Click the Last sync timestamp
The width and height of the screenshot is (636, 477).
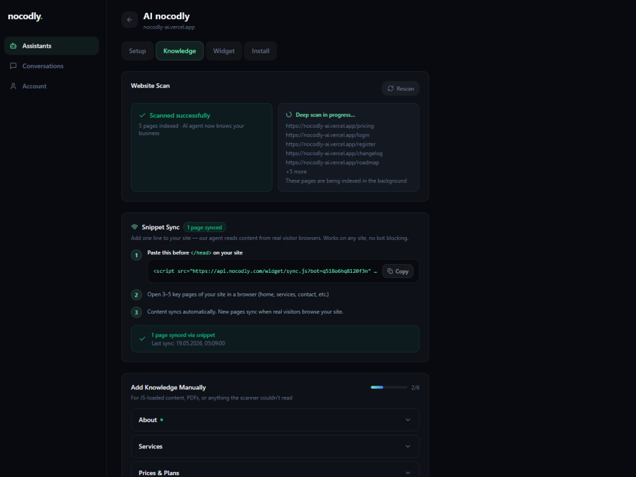pos(188,343)
